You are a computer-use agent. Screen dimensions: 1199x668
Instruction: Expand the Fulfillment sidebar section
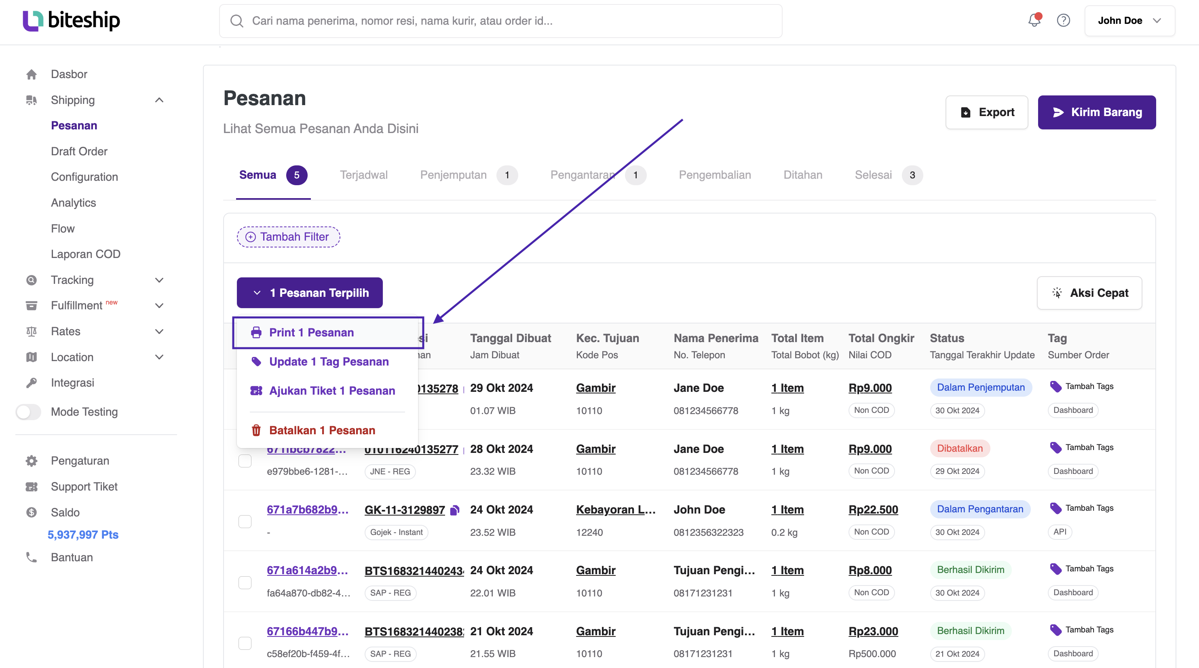(x=159, y=305)
